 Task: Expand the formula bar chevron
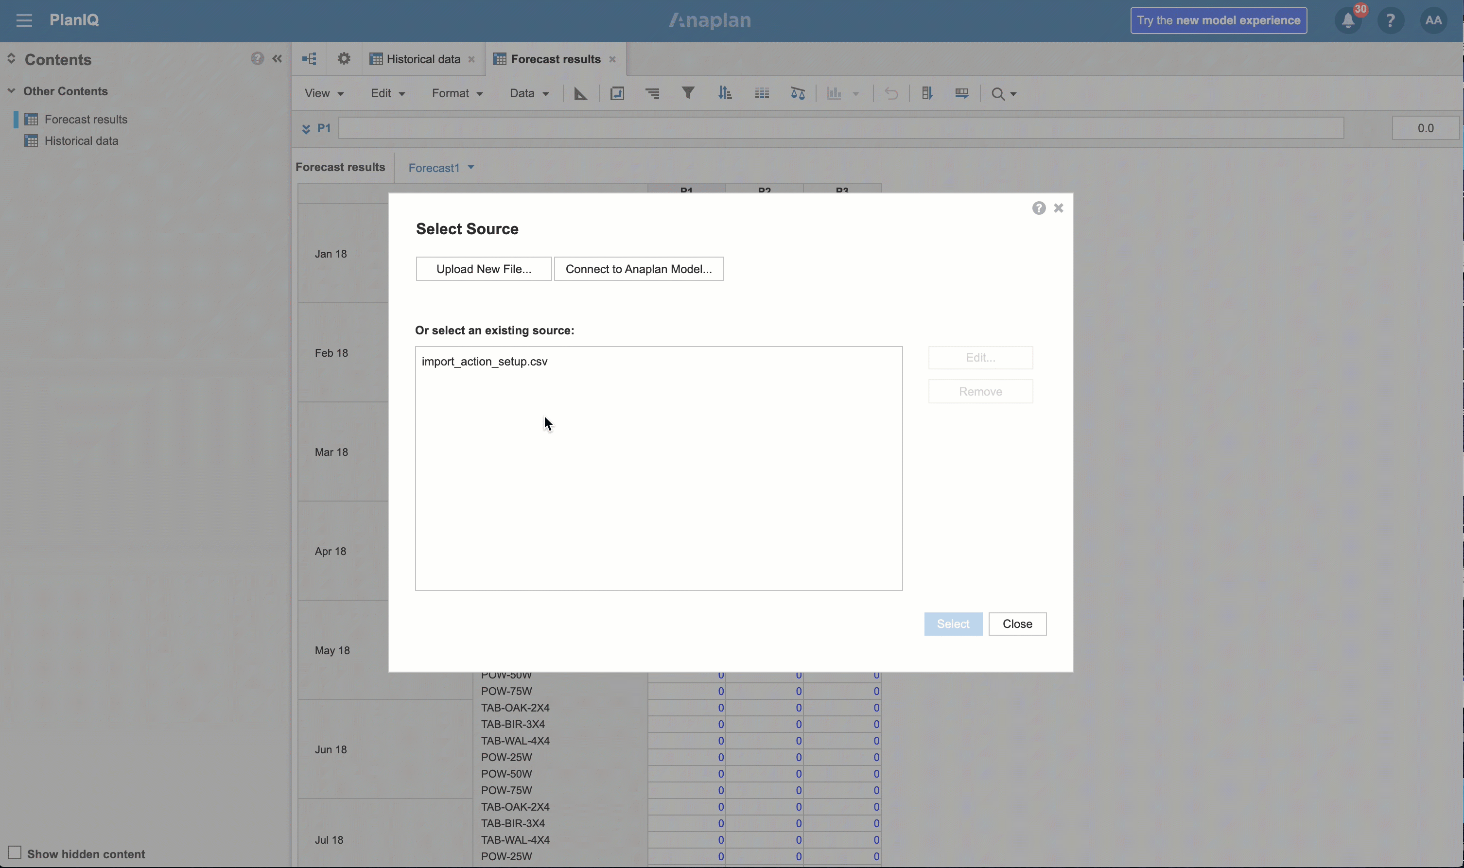click(x=306, y=129)
